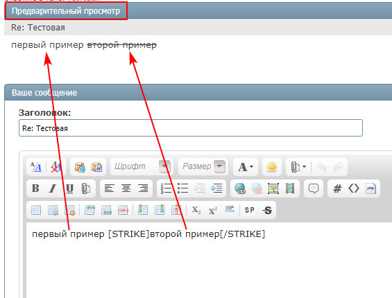This screenshot has height=298, width=392.
Task: Insert bulleted list
Action: tap(182, 189)
